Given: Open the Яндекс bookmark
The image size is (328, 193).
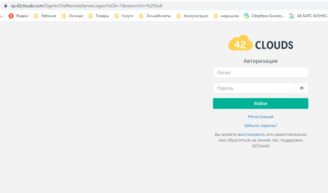Looking at the screenshot, I should point(18,16).
